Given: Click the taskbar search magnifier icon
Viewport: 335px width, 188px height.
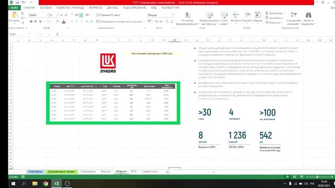Looking at the screenshot, I should click(x=24, y=183).
